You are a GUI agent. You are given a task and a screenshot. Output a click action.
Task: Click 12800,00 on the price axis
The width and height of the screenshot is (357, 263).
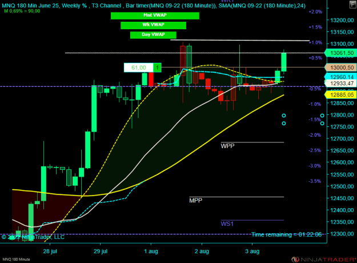(342, 115)
